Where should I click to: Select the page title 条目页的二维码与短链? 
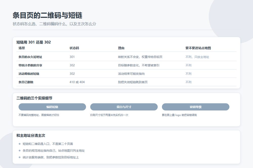point(48,15)
